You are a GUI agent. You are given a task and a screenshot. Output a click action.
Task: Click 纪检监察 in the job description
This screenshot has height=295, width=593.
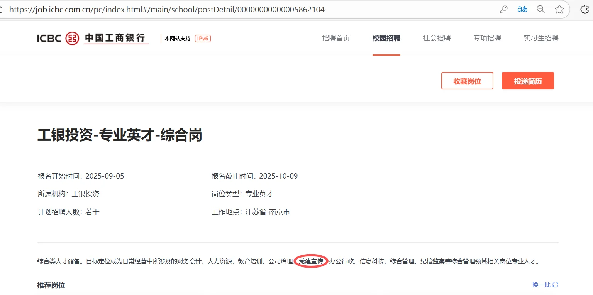(432, 261)
